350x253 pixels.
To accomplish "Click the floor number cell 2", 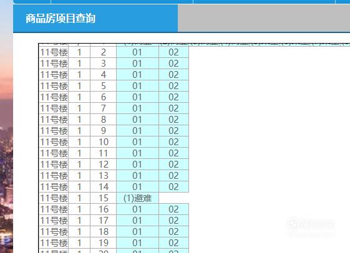I will [104, 52].
